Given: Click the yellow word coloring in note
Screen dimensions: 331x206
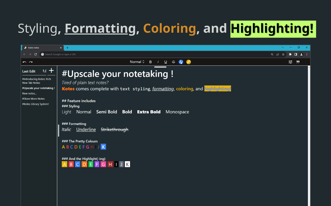Looking at the screenshot, I should coord(185,89).
